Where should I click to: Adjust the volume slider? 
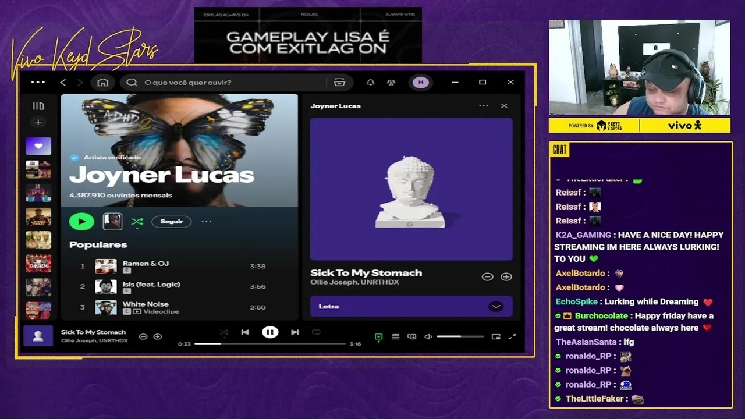pos(460,336)
